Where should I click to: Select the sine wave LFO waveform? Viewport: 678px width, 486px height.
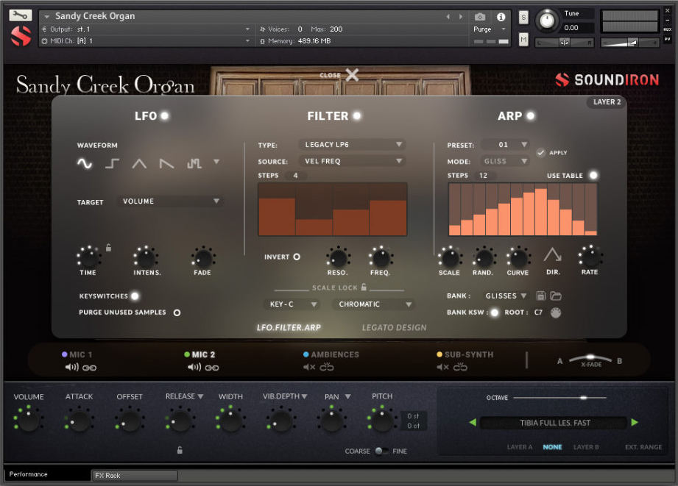click(84, 163)
